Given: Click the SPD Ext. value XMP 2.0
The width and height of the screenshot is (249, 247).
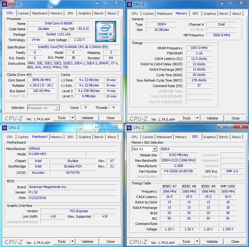Looking at the screenshot, I should (232, 171).
